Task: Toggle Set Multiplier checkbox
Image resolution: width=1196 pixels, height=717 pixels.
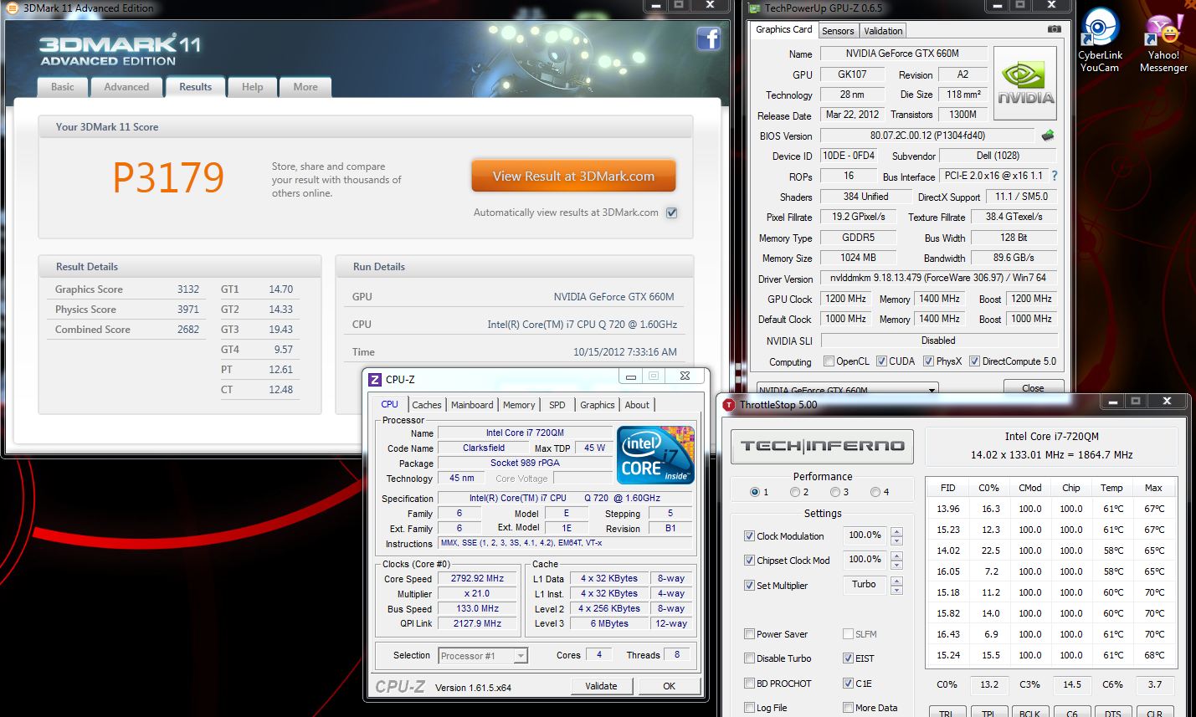Action: click(x=749, y=586)
